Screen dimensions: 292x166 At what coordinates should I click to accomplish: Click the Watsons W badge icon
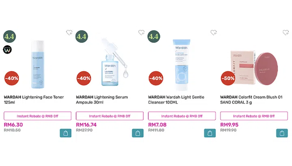[x=8, y=50]
